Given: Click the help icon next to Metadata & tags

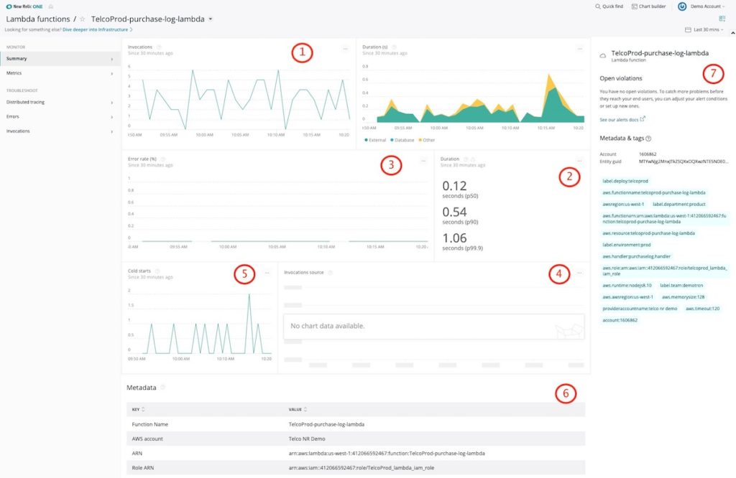Looking at the screenshot, I should [648, 139].
